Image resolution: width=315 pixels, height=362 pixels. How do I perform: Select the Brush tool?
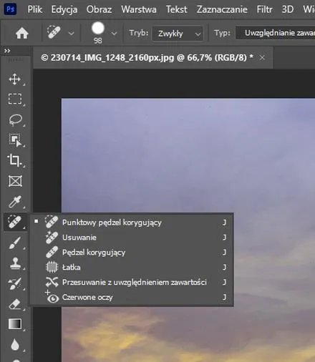[x=15, y=243]
